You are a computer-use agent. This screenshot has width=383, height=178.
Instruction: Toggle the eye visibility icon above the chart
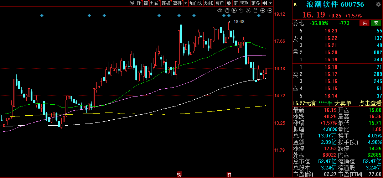pos(220,10)
